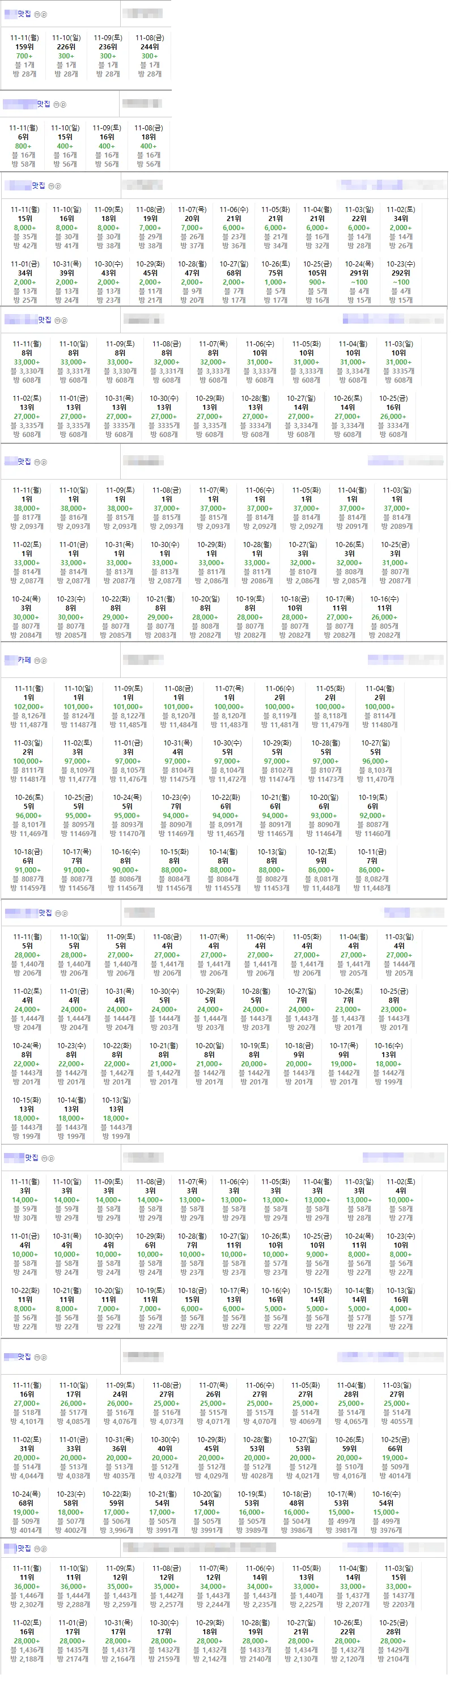Open 맛집 keyword link above 11-11 3위 14,000+
The image size is (458, 1687).
tap(31, 1158)
